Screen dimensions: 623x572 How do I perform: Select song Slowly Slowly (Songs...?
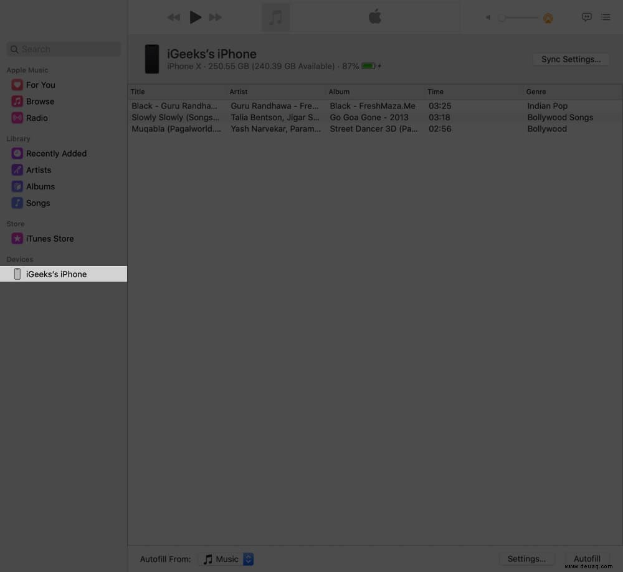click(x=175, y=117)
